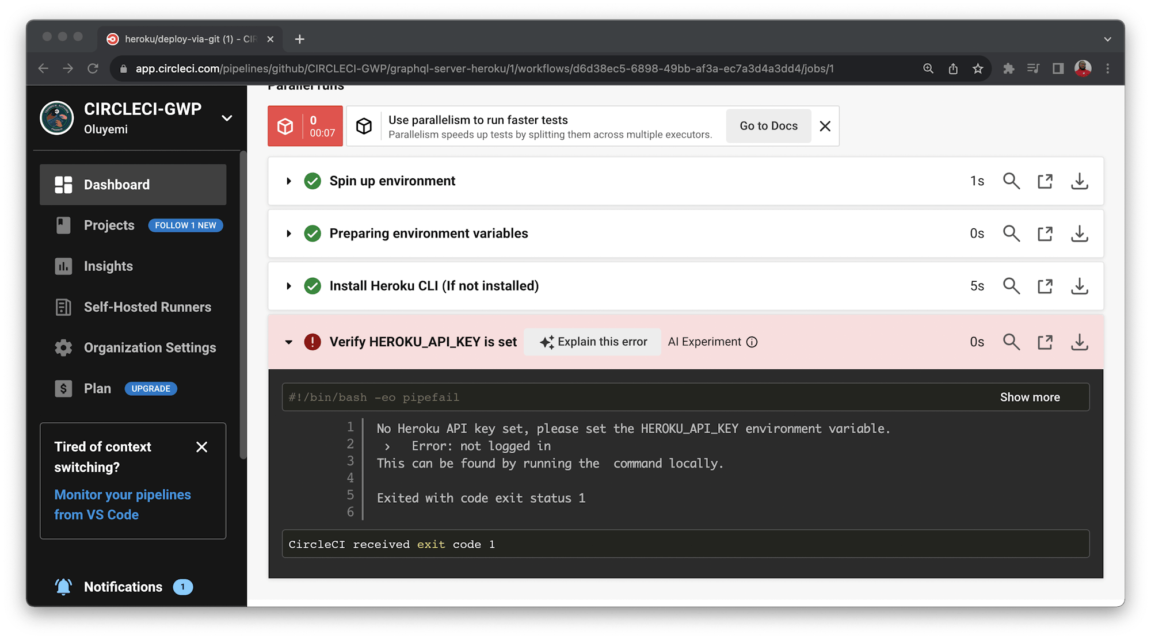Open Insights in sidebar menu
This screenshot has width=1151, height=639.
click(x=108, y=266)
